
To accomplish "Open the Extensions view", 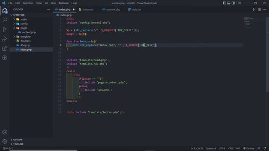I will pos(5,48).
